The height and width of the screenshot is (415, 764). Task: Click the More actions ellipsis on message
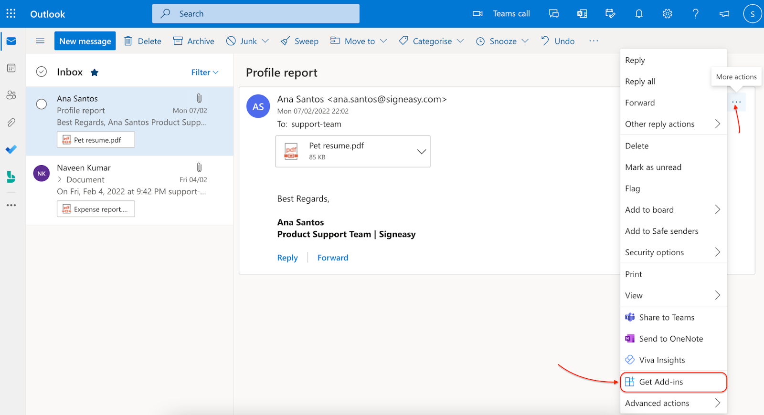(x=736, y=102)
